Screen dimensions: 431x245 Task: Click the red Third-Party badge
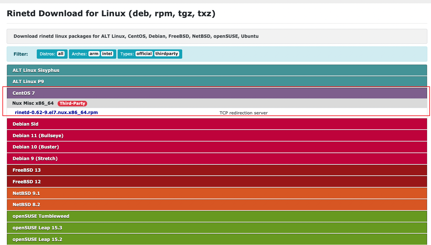pyautogui.click(x=72, y=103)
